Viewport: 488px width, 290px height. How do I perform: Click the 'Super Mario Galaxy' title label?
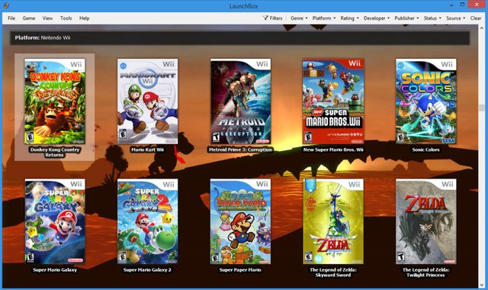[x=55, y=269]
